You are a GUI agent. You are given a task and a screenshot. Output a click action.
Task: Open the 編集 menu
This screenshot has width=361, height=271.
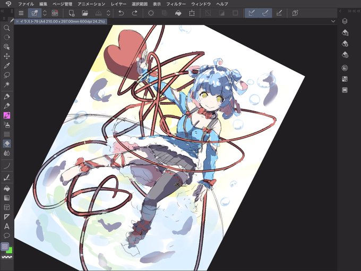coord(43,4)
